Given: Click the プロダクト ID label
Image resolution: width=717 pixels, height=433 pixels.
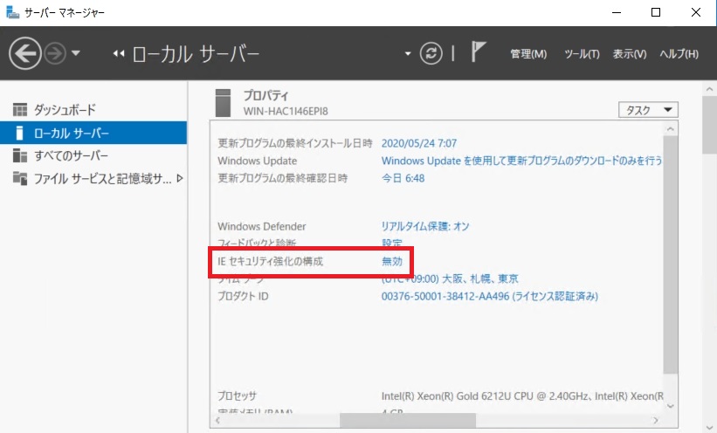Looking at the screenshot, I should pos(243,296).
